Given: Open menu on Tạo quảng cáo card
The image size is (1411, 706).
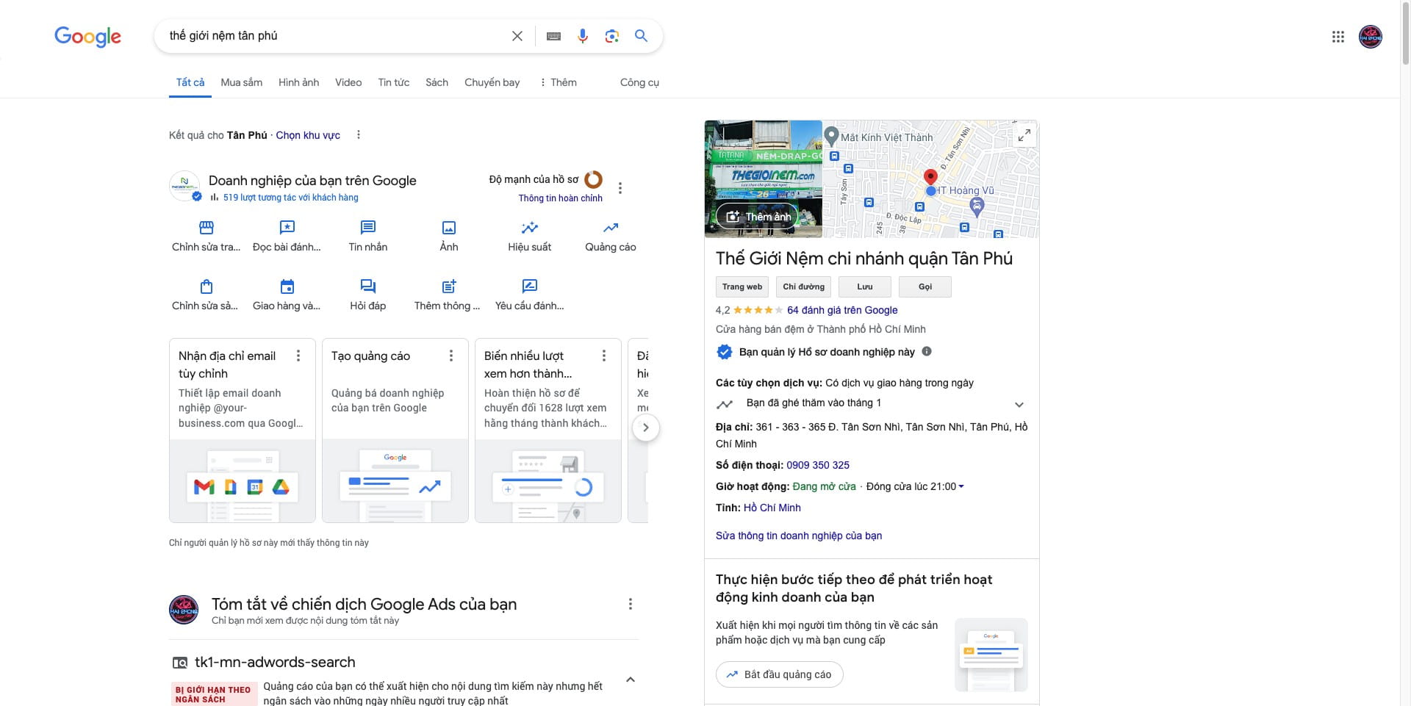Looking at the screenshot, I should point(451,356).
